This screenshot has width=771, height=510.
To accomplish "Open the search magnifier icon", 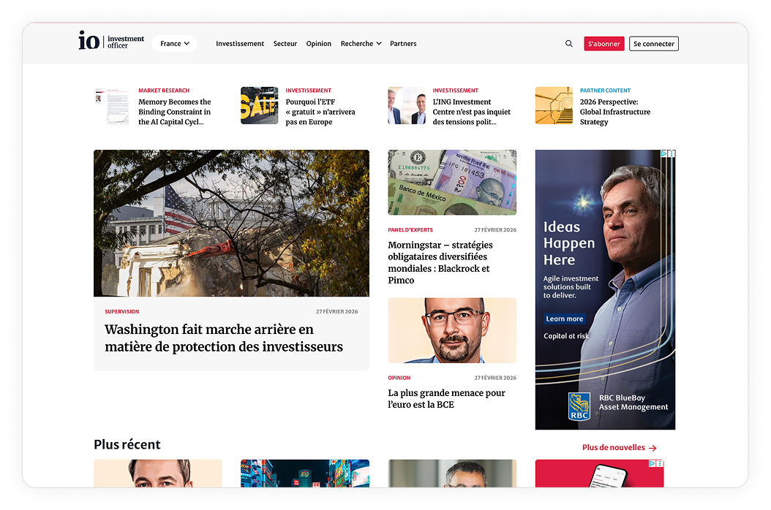I will [569, 44].
